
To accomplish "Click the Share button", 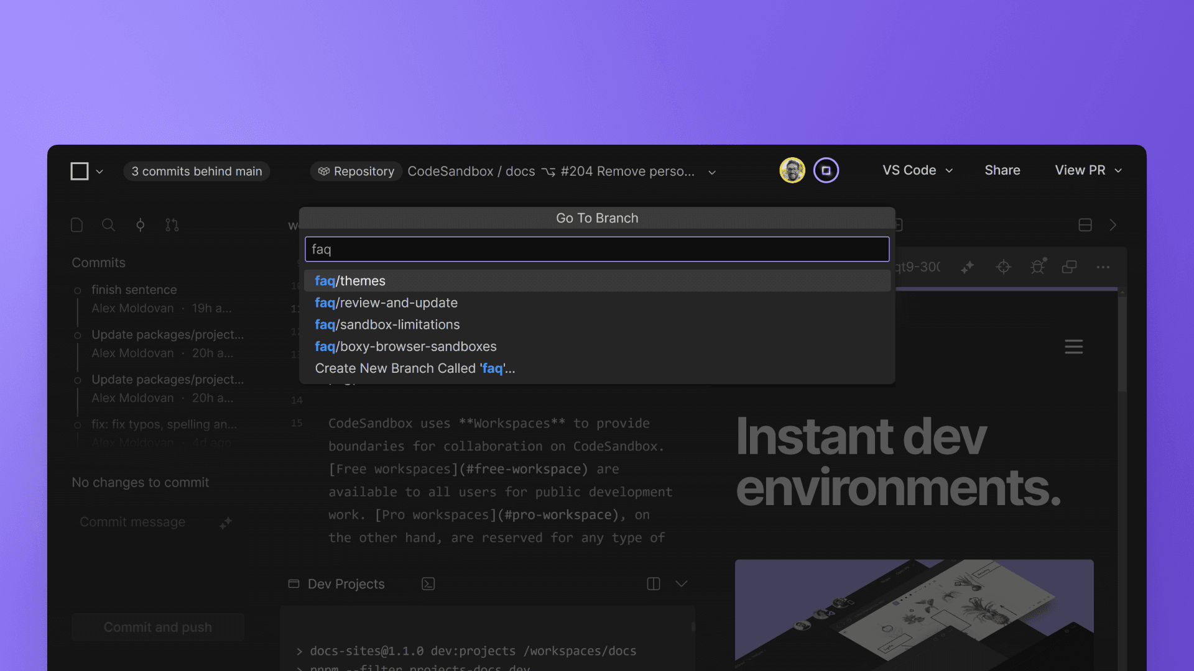I will 1002,170.
